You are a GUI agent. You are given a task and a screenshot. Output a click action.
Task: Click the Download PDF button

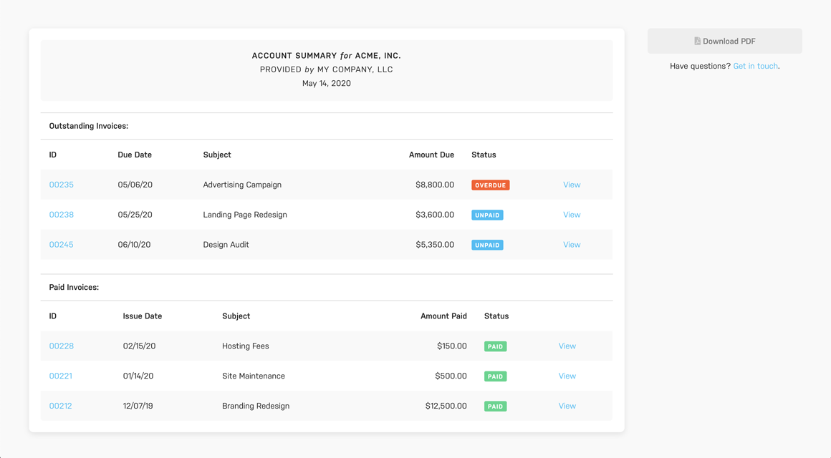(x=724, y=42)
